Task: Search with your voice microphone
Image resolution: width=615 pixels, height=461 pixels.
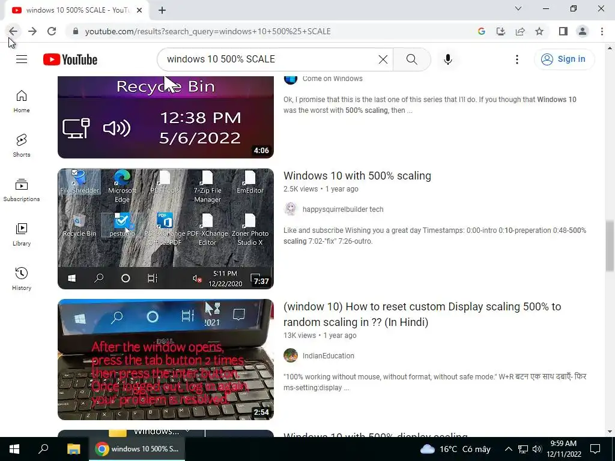Action: [x=447, y=59]
